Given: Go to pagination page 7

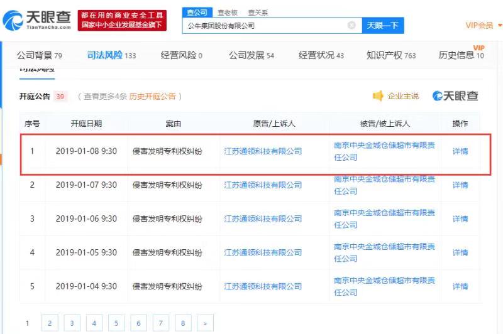Looking at the screenshot, I should click(x=161, y=323).
